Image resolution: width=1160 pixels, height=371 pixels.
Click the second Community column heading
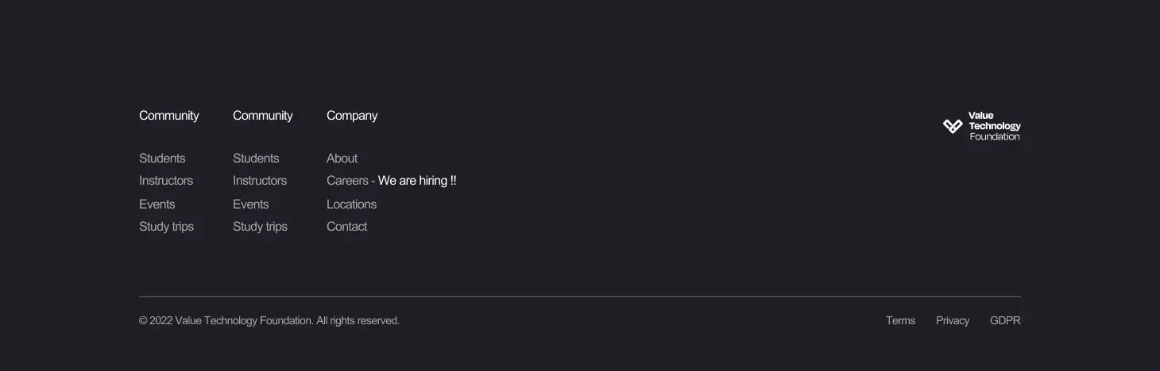pyautogui.click(x=262, y=116)
